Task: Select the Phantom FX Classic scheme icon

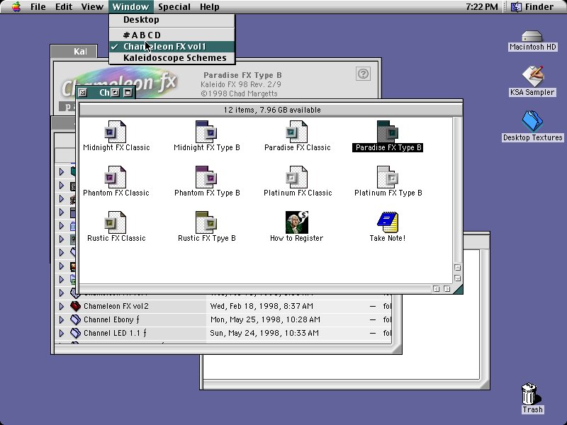Action: coord(116,177)
